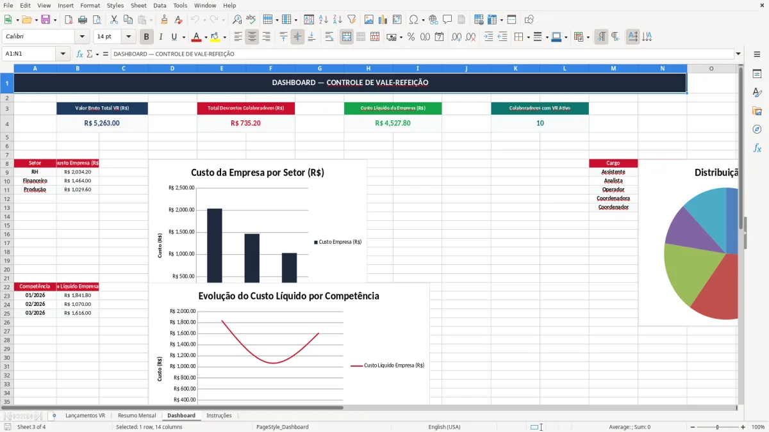This screenshot has height=432, width=769.
Task: Expand the formula bar arrow
Action: point(738,54)
